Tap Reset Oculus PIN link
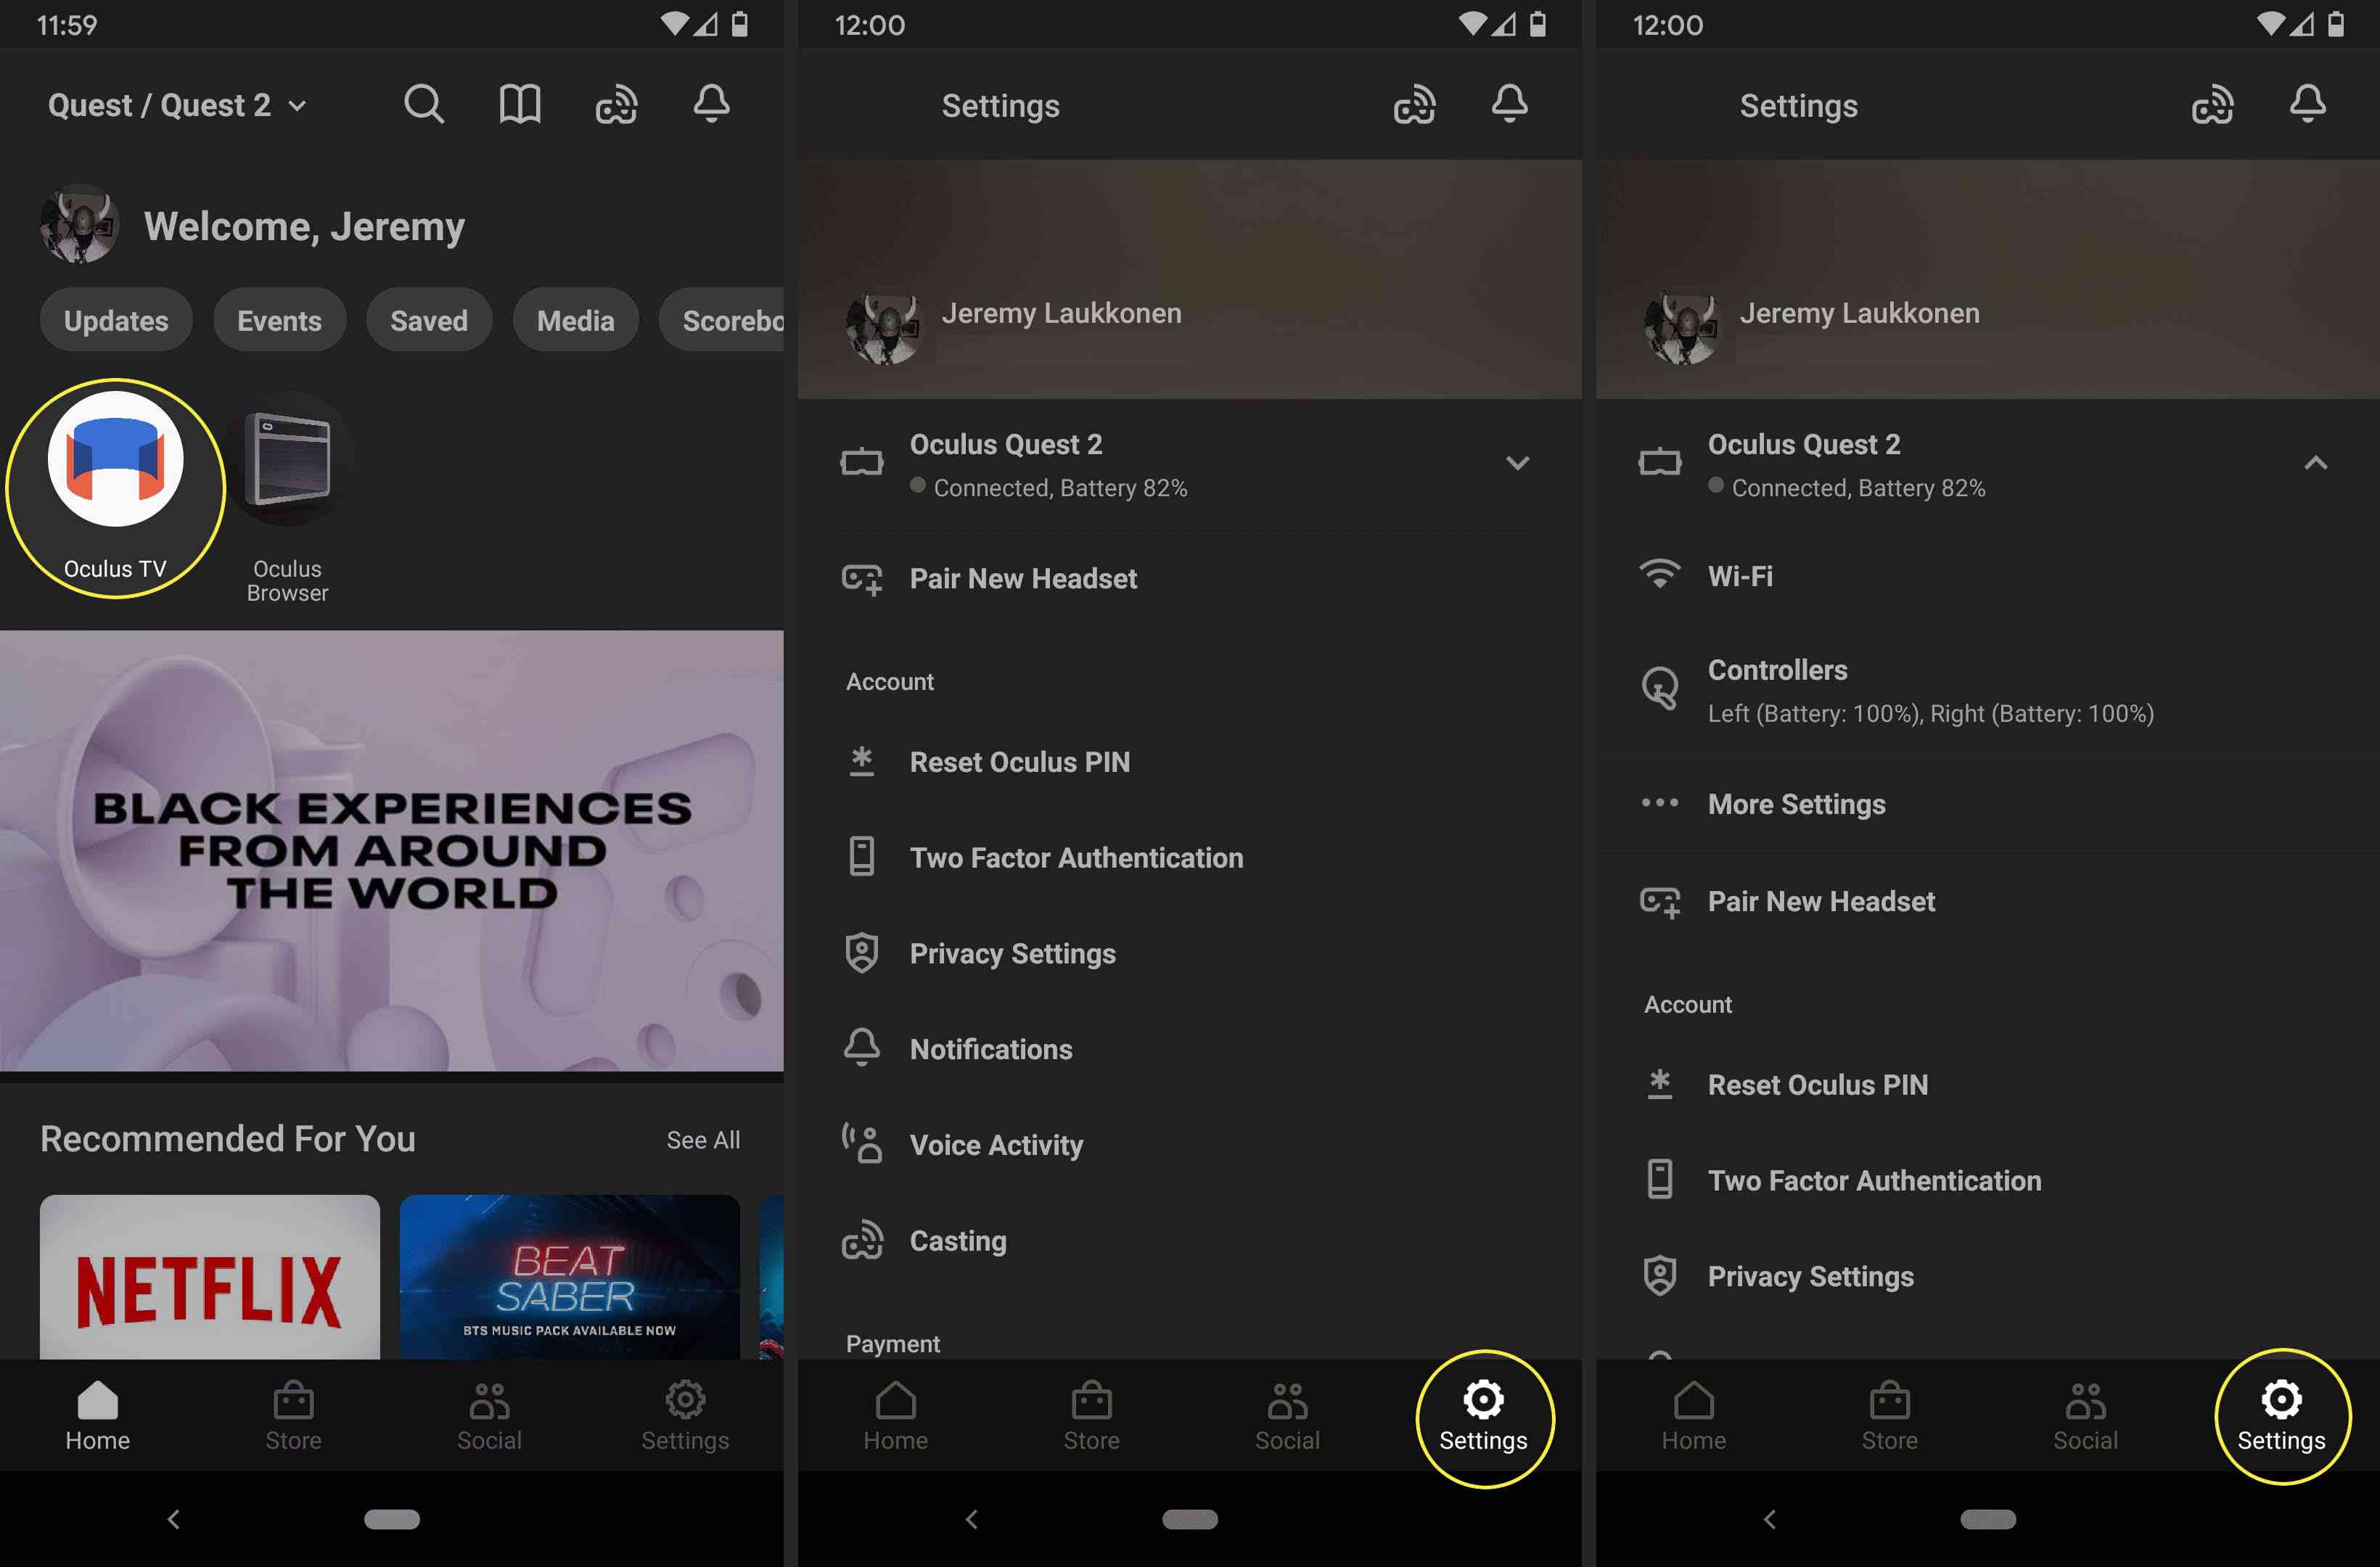Screen dimensions: 2380x1567 point(1018,761)
